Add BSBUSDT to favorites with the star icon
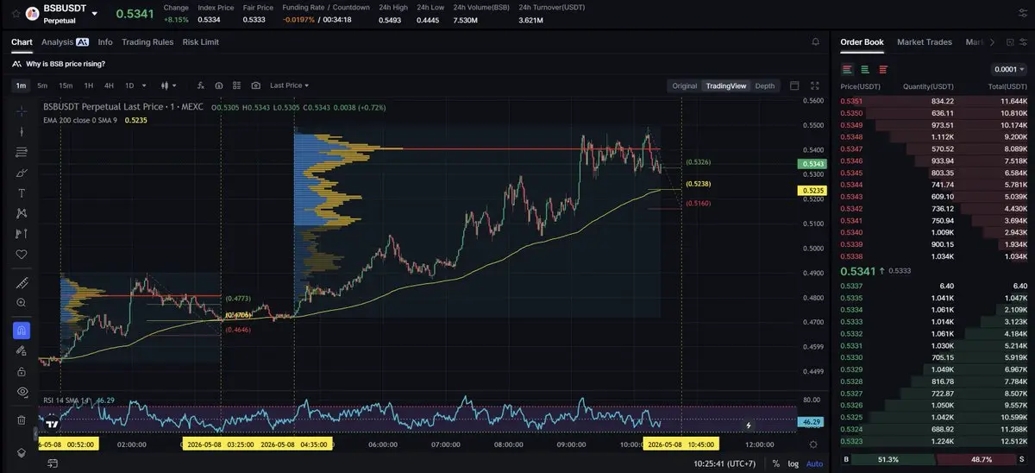The image size is (1035, 473). pos(15,14)
